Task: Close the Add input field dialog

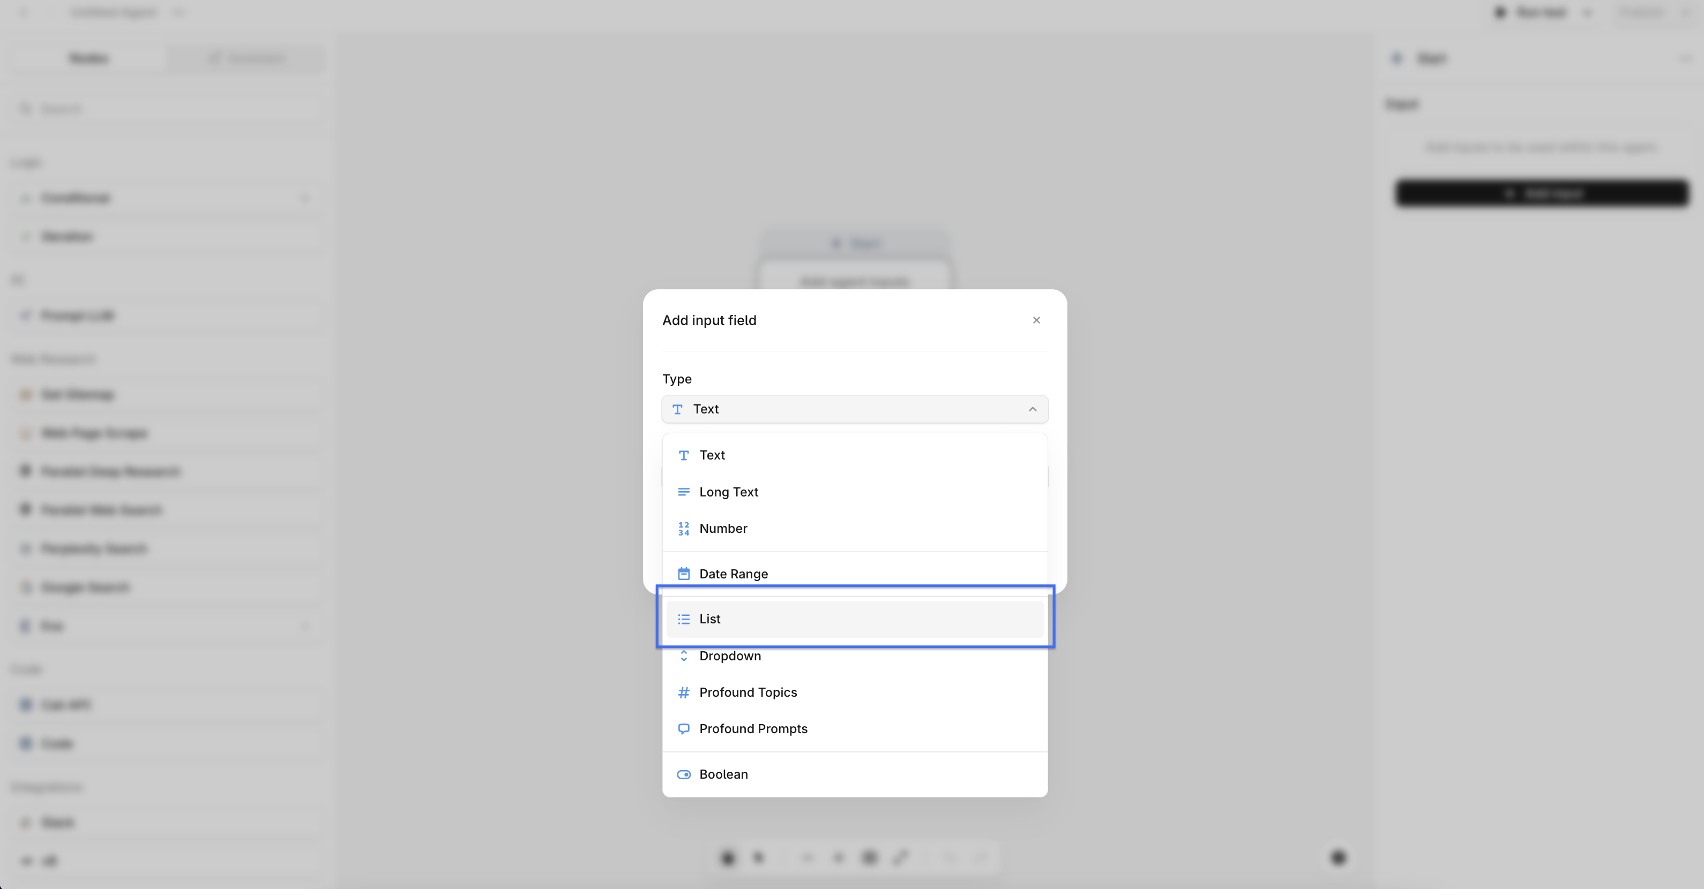Action: pos(1036,320)
